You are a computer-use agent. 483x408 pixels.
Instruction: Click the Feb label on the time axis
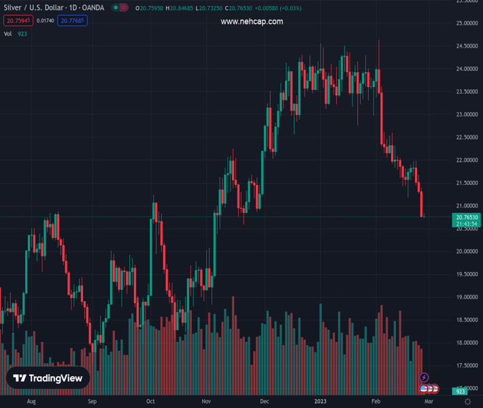[376, 401]
